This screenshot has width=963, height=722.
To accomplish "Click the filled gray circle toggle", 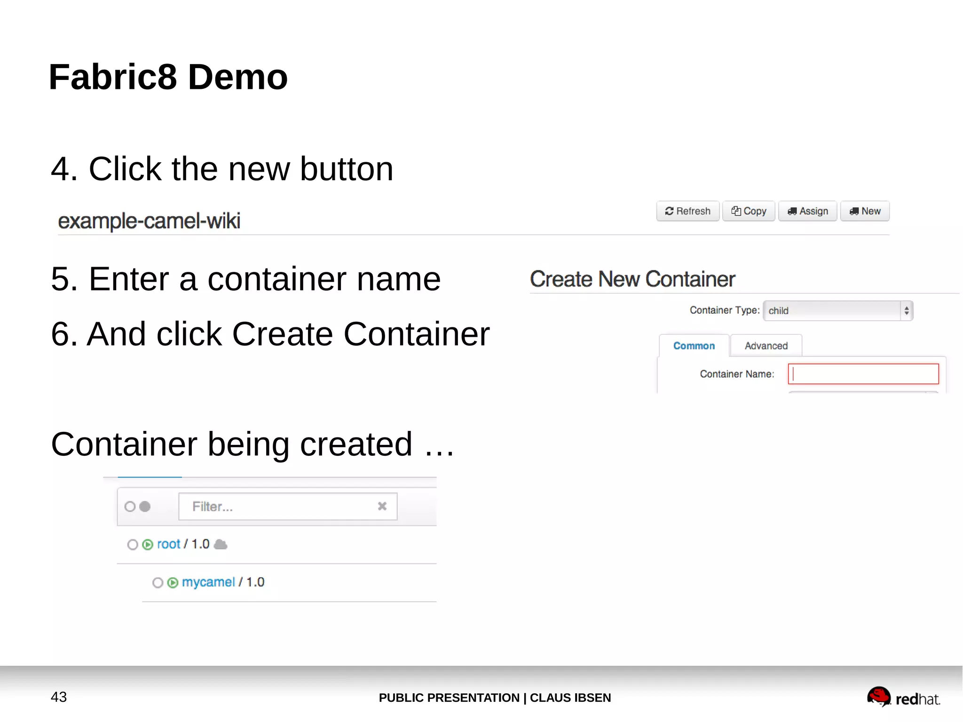I will click(x=145, y=506).
